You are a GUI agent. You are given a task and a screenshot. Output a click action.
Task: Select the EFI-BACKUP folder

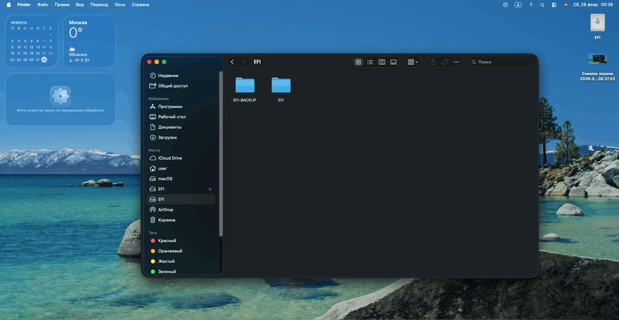coord(245,89)
